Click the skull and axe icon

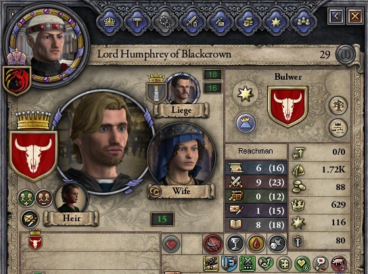pyautogui.click(x=277, y=244)
